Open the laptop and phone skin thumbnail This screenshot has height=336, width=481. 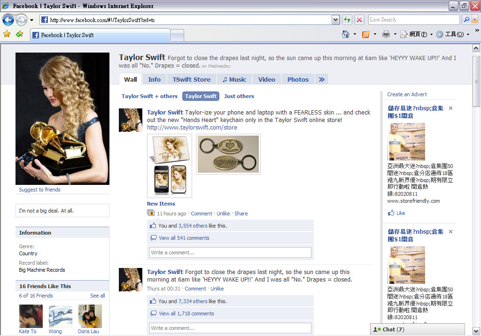170,166
